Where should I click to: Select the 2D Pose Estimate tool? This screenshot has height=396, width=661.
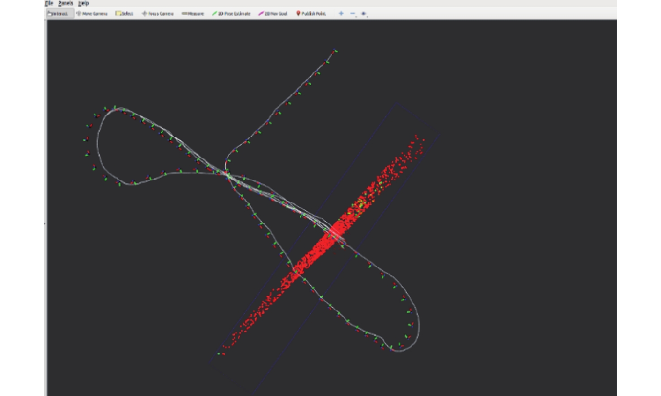click(x=231, y=13)
